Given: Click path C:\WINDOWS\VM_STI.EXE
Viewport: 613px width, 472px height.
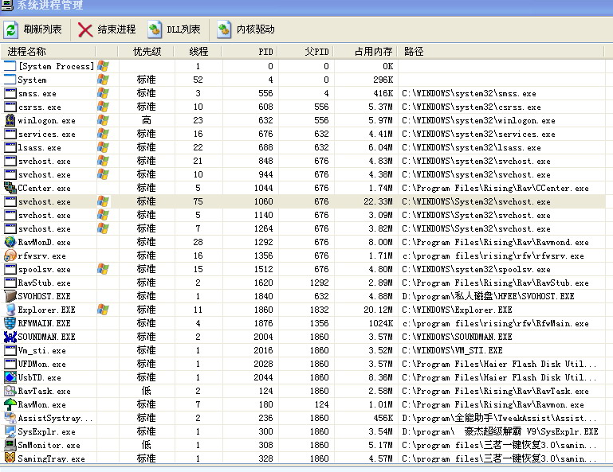Looking at the screenshot, I should 452,350.
